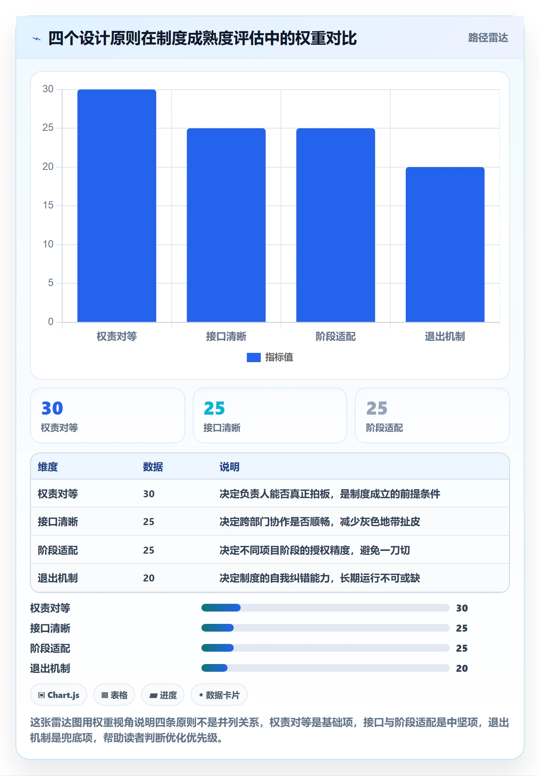The height and width of the screenshot is (776, 540).
Task: Select the 30 权责对等 data card
Action: 108,415
